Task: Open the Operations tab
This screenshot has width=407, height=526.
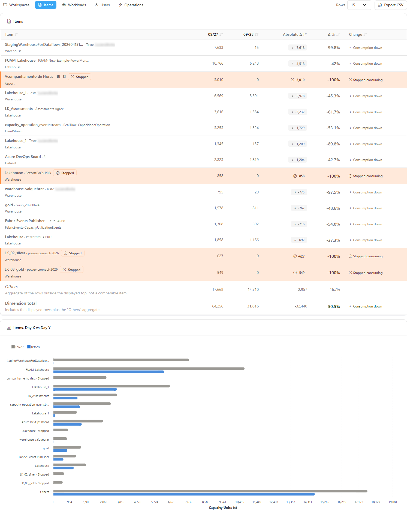Action: (x=131, y=5)
